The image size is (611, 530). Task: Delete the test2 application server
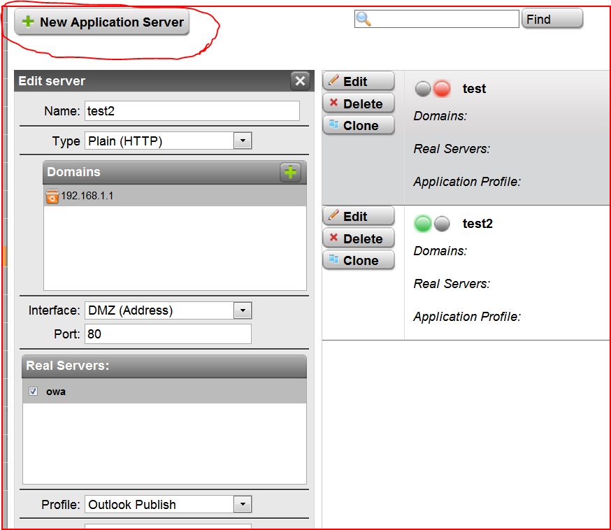point(358,238)
